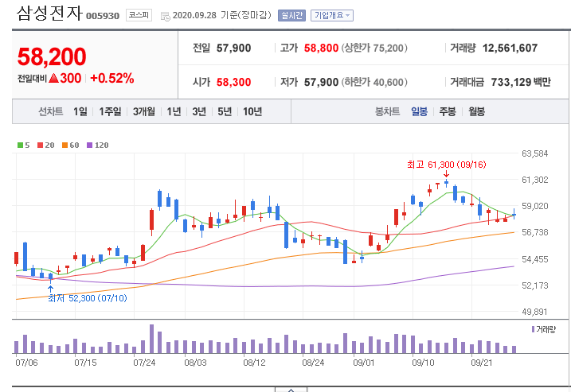
Task: Click the 거래대금 733,129 백만 value
Action: (x=521, y=82)
